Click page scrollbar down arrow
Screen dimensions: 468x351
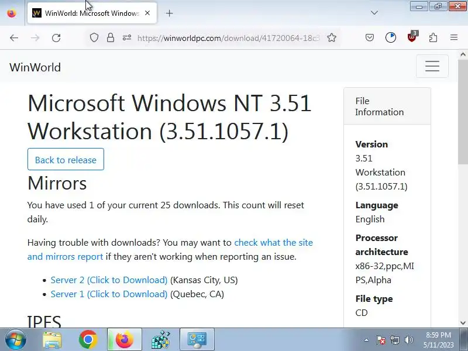pyautogui.click(x=463, y=323)
